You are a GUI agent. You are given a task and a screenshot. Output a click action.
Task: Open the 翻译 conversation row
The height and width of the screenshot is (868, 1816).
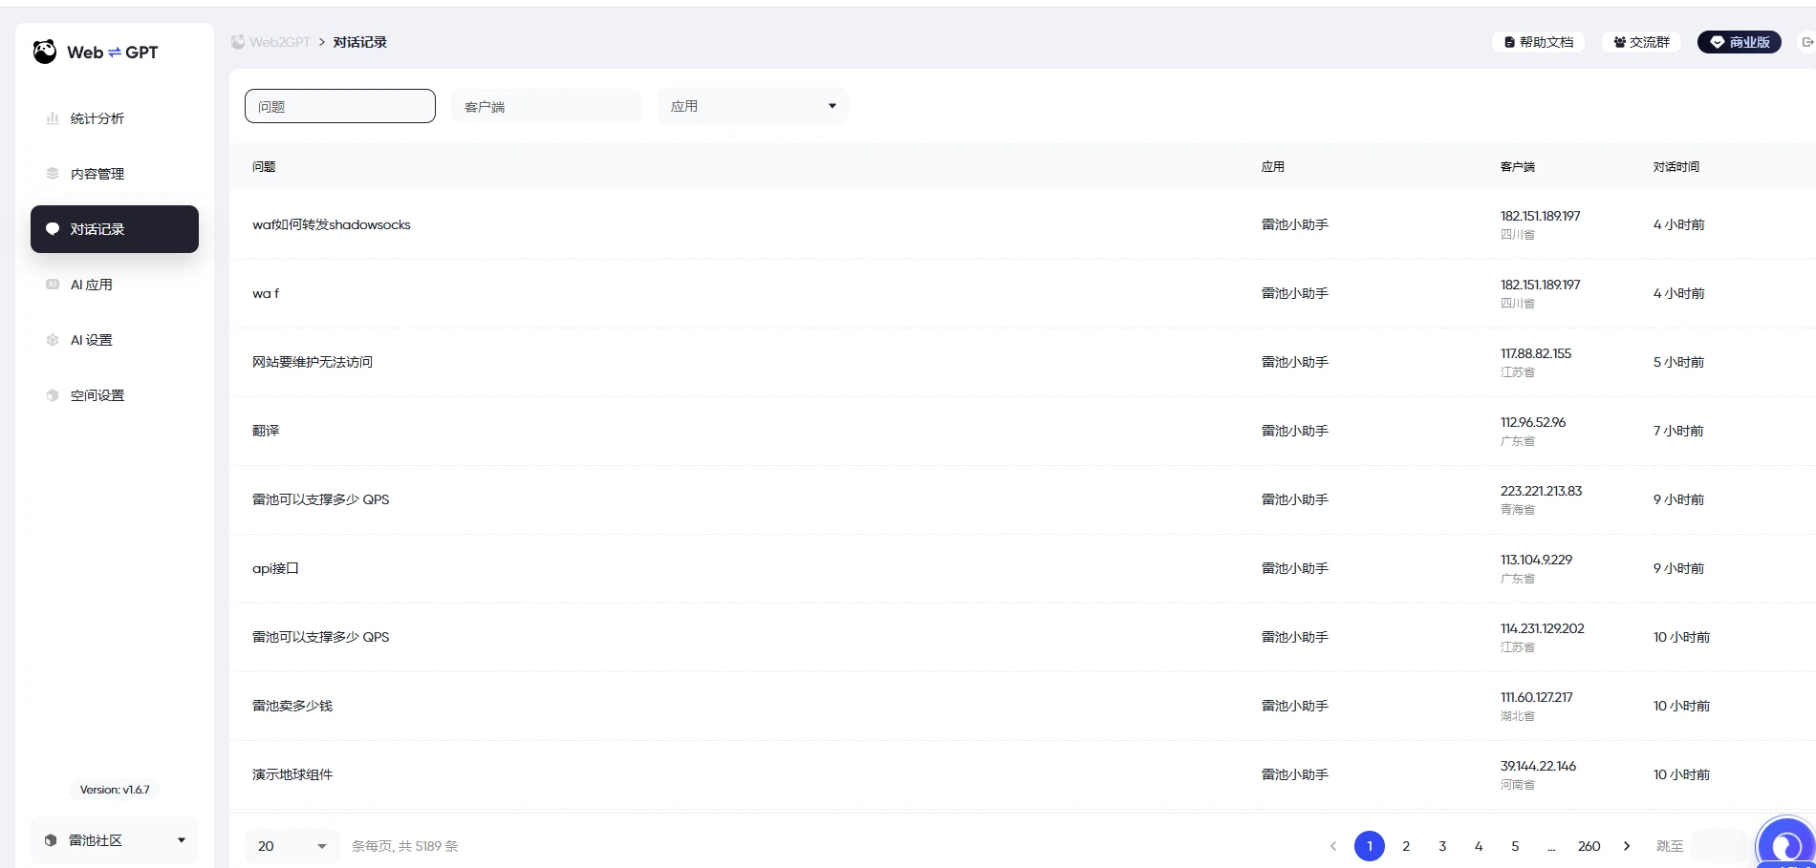click(1023, 432)
